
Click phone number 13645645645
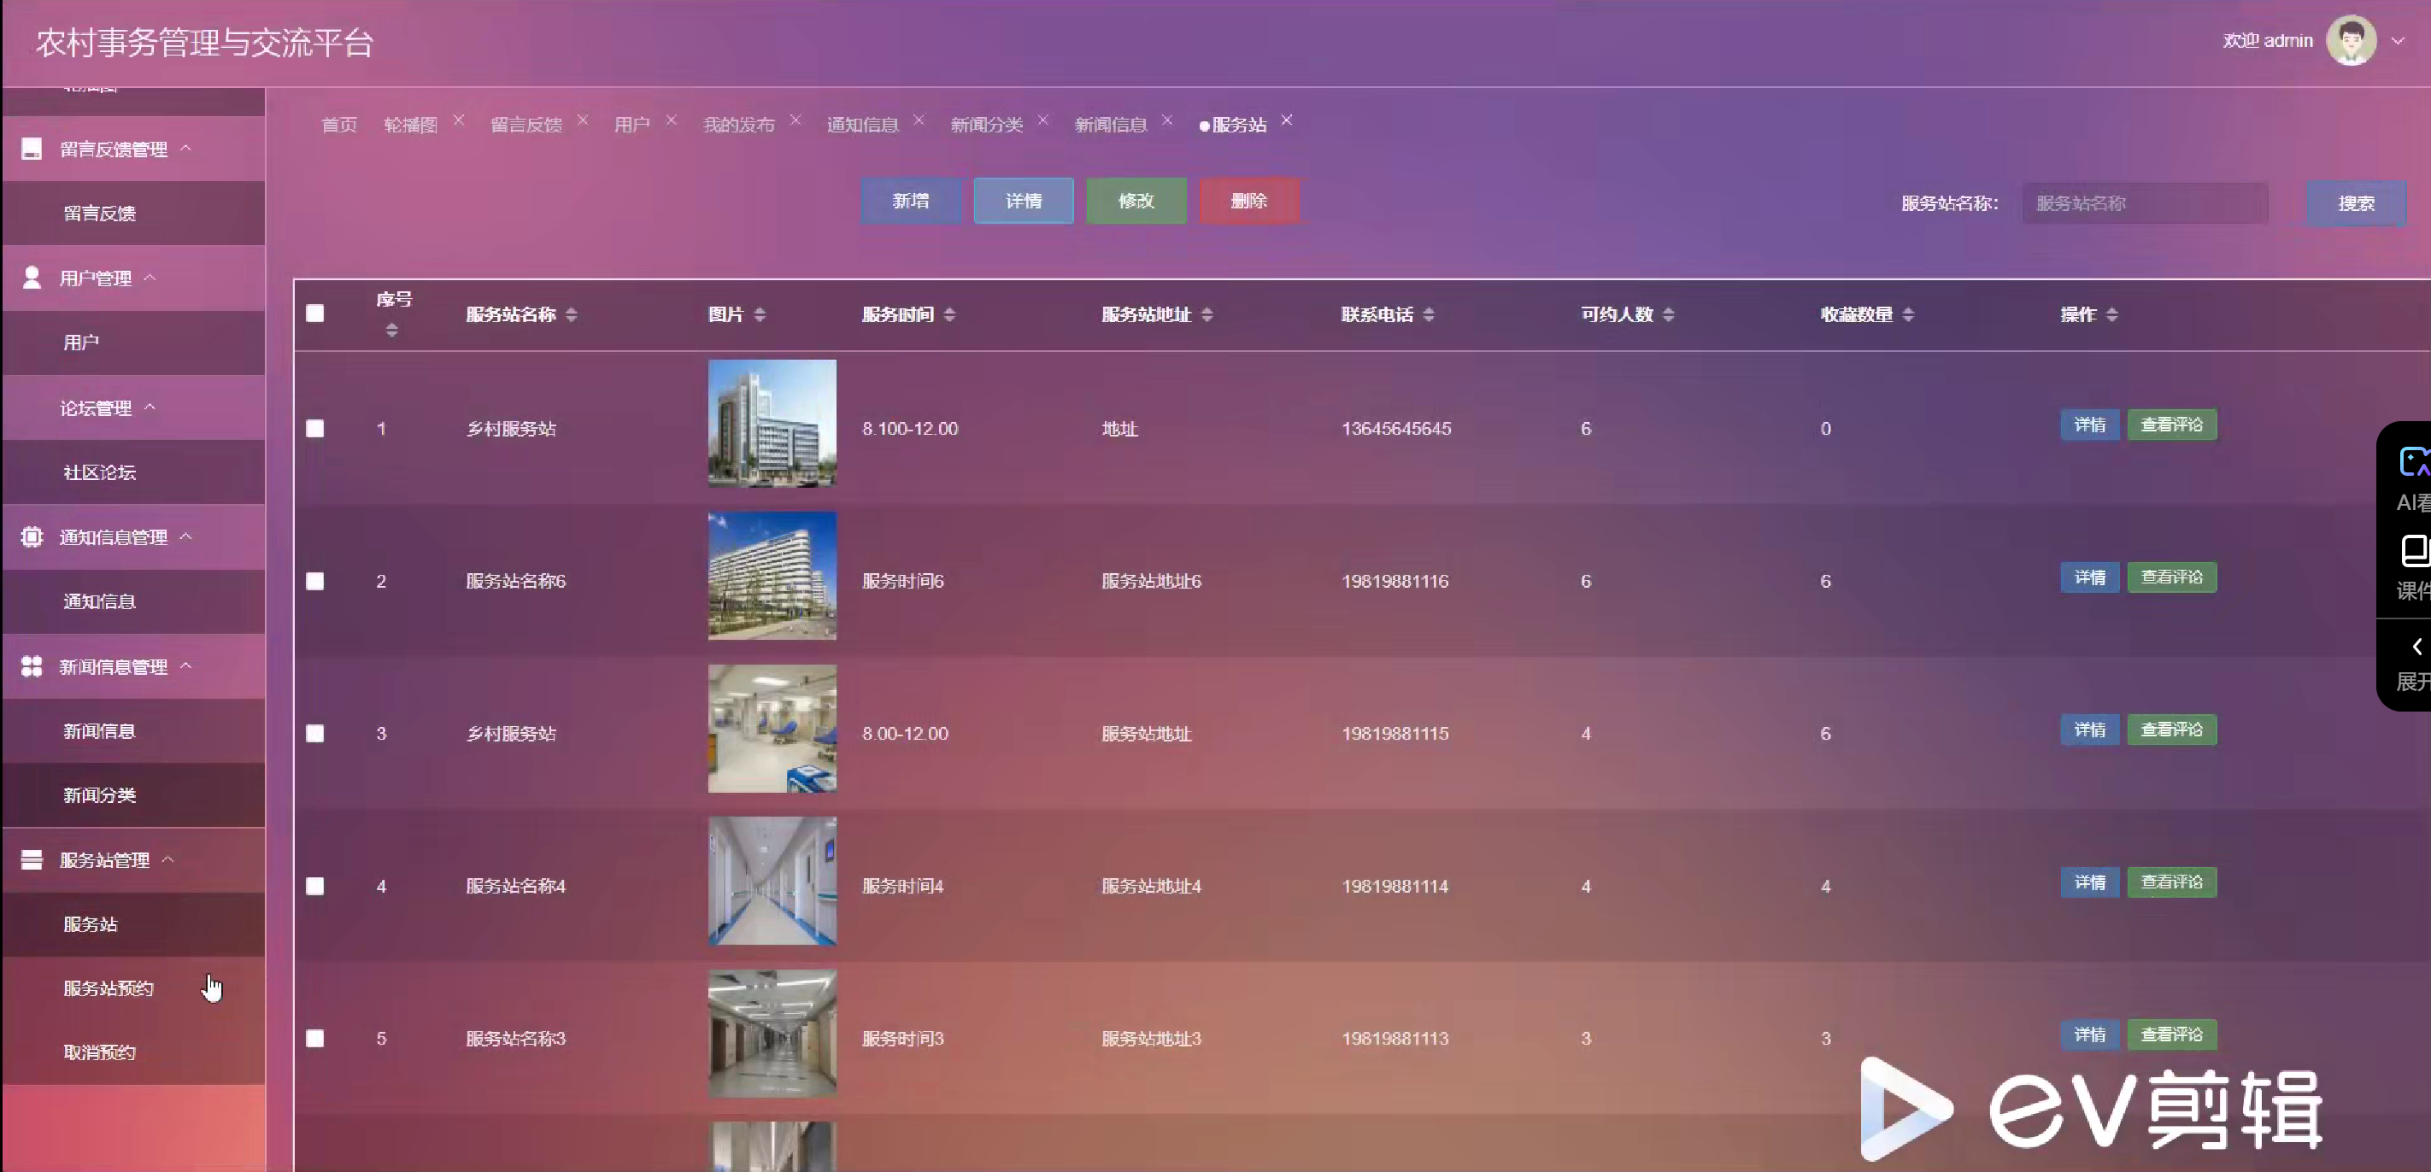(1395, 429)
